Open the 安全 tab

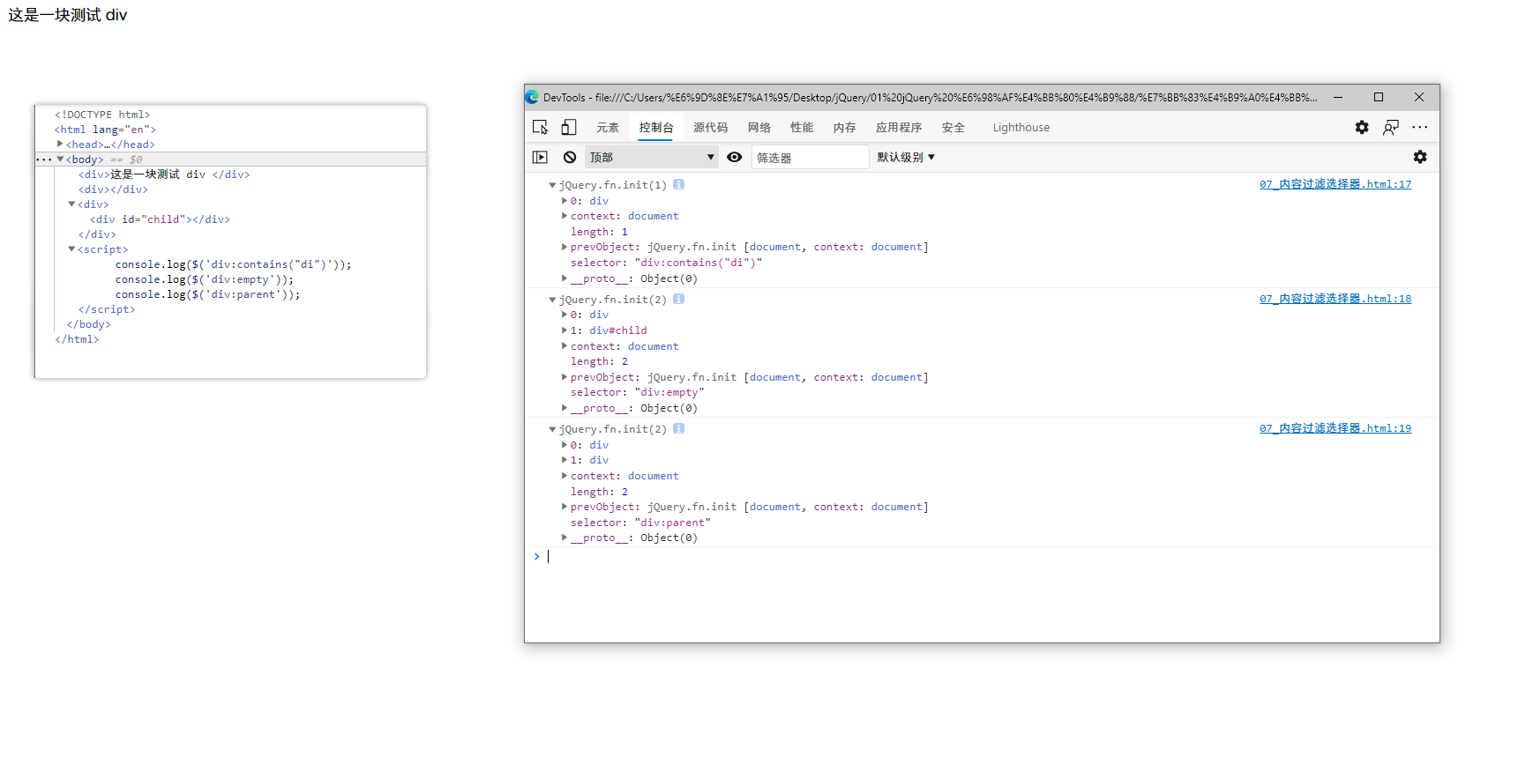pos(953,128)
